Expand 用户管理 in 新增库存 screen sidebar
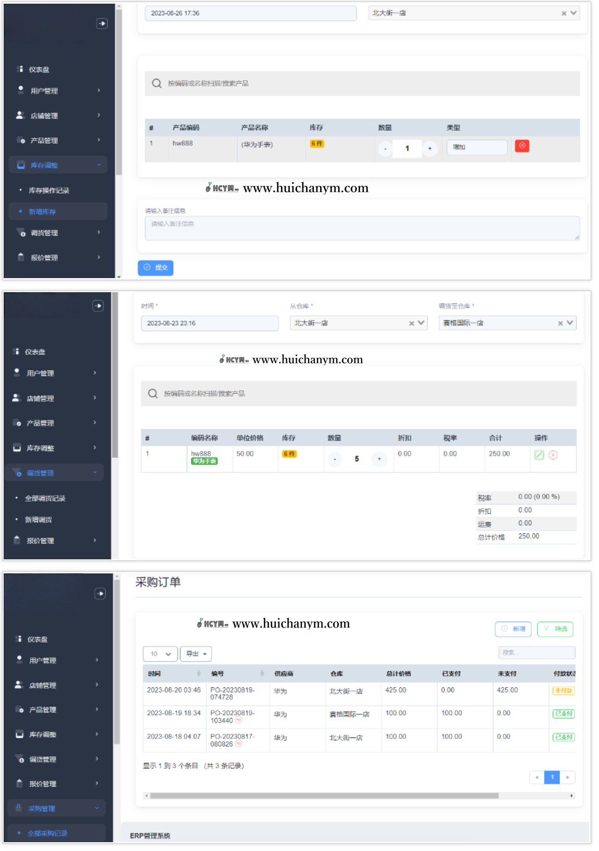This screenshot has width=599, height=851. [x=58, y=91]
